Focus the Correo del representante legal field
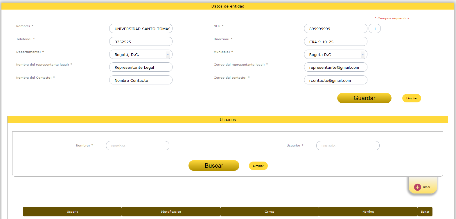 (x=335, y=67)
